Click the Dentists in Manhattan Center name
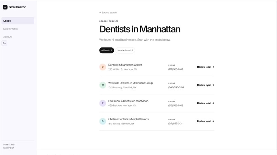This screenshot has height=155, width=277. [125, 65]
